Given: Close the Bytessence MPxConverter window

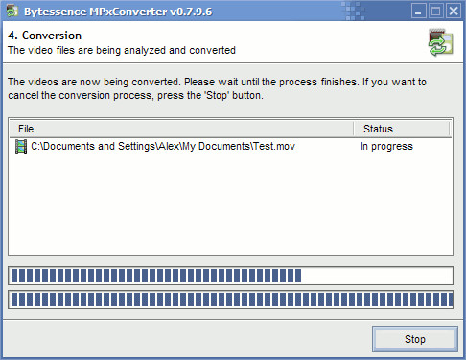Looking at the screenshot, I should [454, 12].
